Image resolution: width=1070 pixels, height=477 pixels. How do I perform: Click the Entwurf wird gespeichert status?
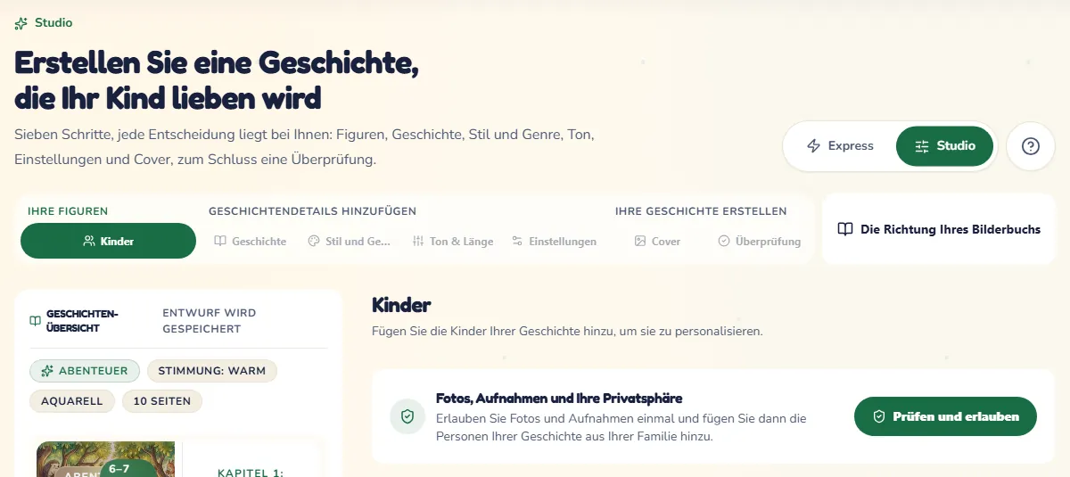click(x=209, y=321)
